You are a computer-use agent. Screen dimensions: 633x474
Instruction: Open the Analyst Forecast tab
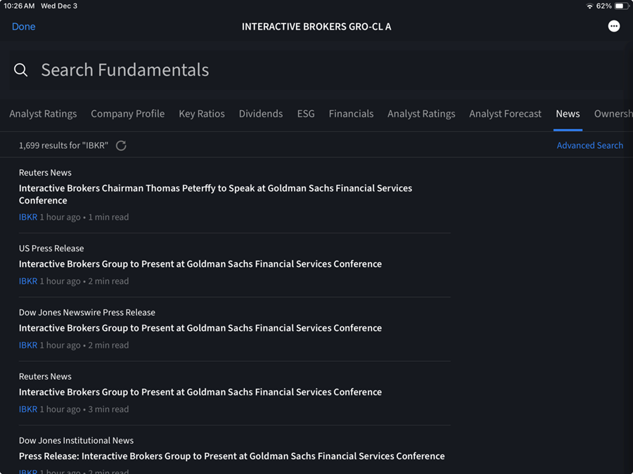pos(505,113)
